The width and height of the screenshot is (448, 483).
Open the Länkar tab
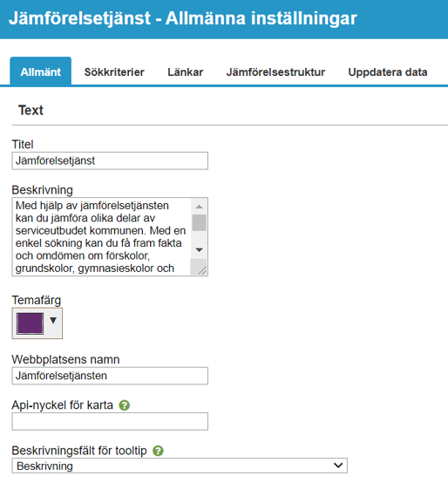pyautogui.click(x=186, y=72)
